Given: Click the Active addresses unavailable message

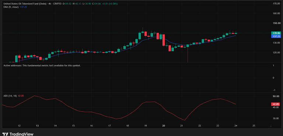Looking at the screenshot, I should [42, 65].
